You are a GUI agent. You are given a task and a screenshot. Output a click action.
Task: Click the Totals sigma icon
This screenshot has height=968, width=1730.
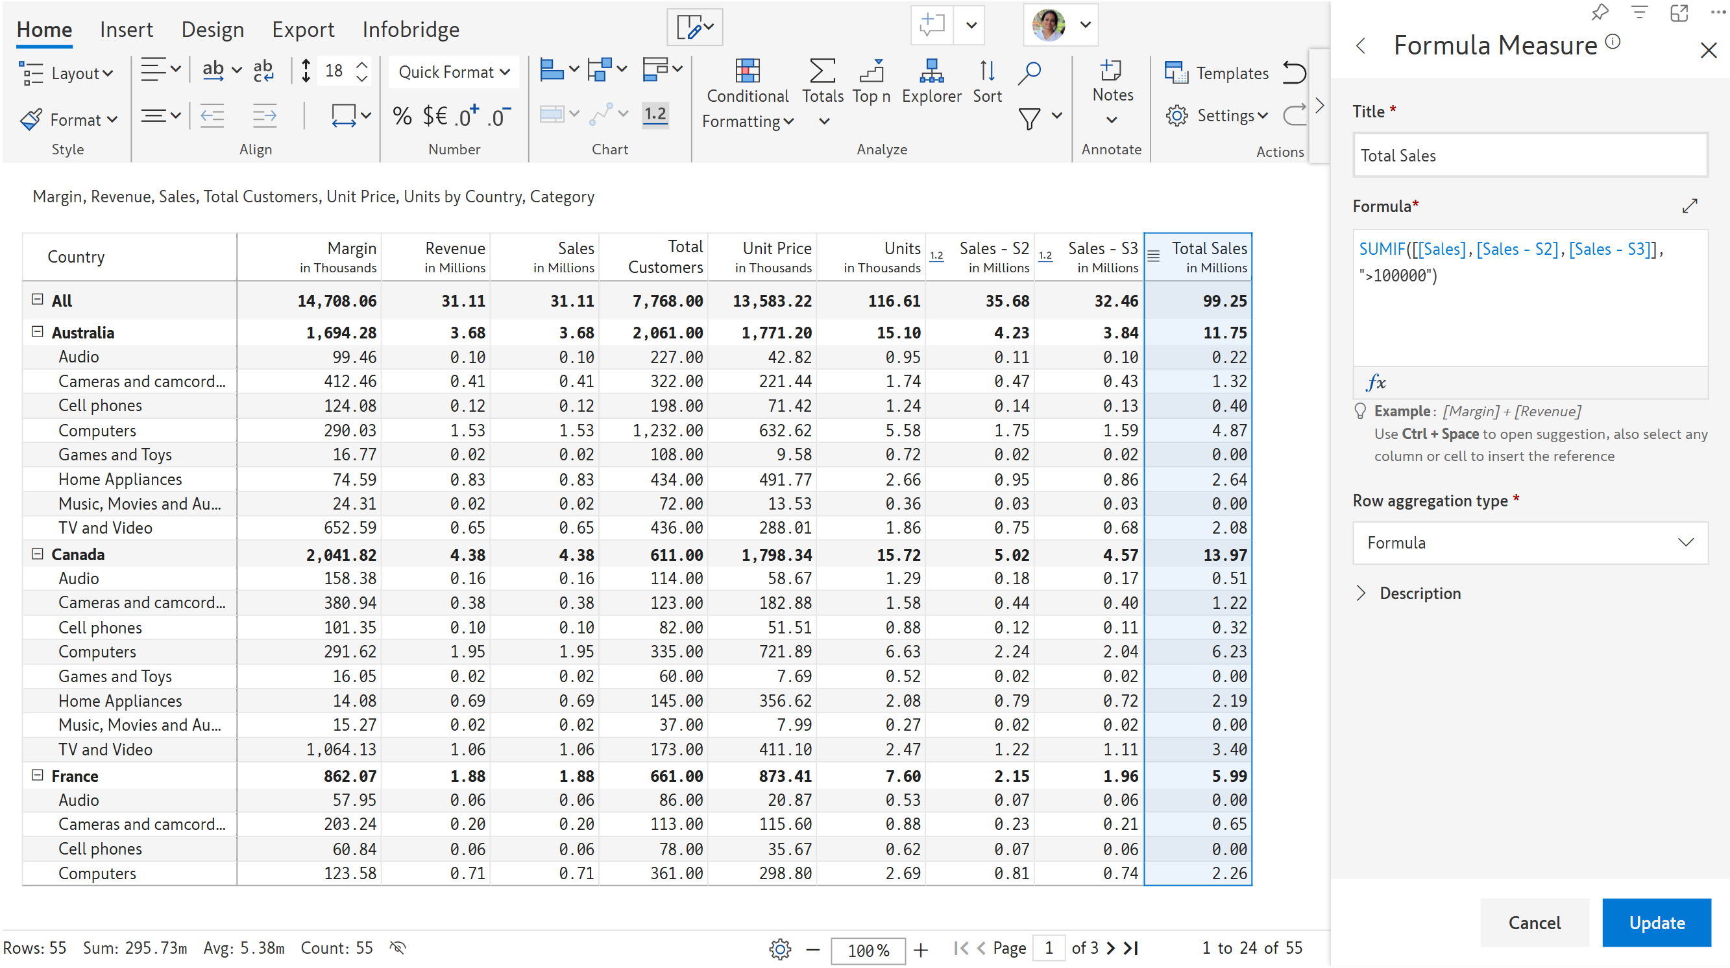coord(822,71)
